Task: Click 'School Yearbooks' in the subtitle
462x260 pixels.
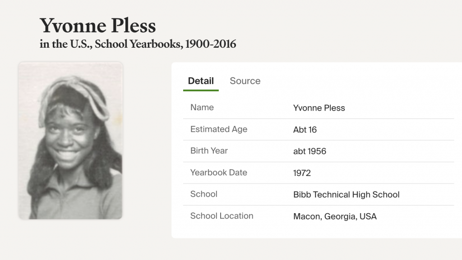Action: pyautogui.click(x=143, y=45)
